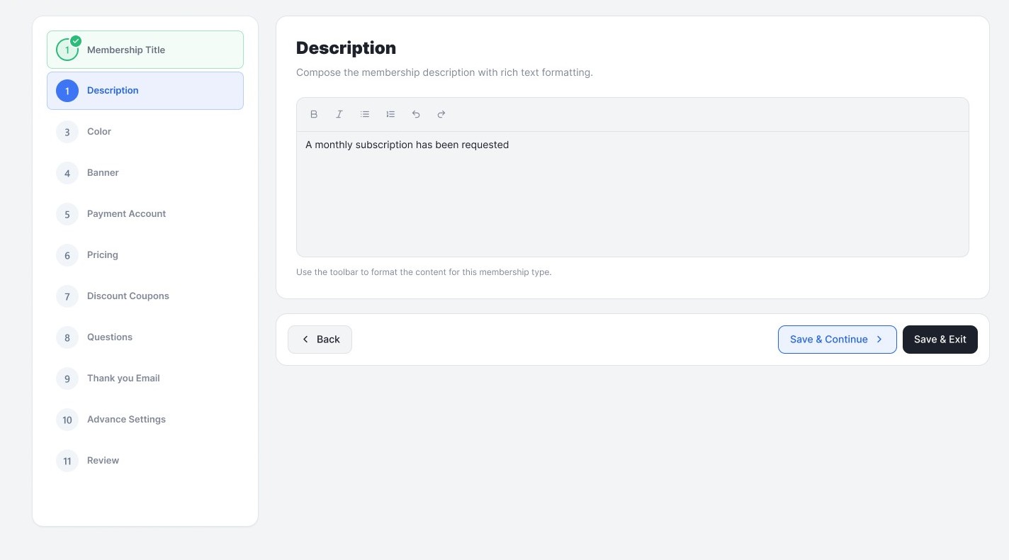Screen dimensions: 1009x560
Task: Click the step 3 circle for Color
Action: tap(67, 132)
